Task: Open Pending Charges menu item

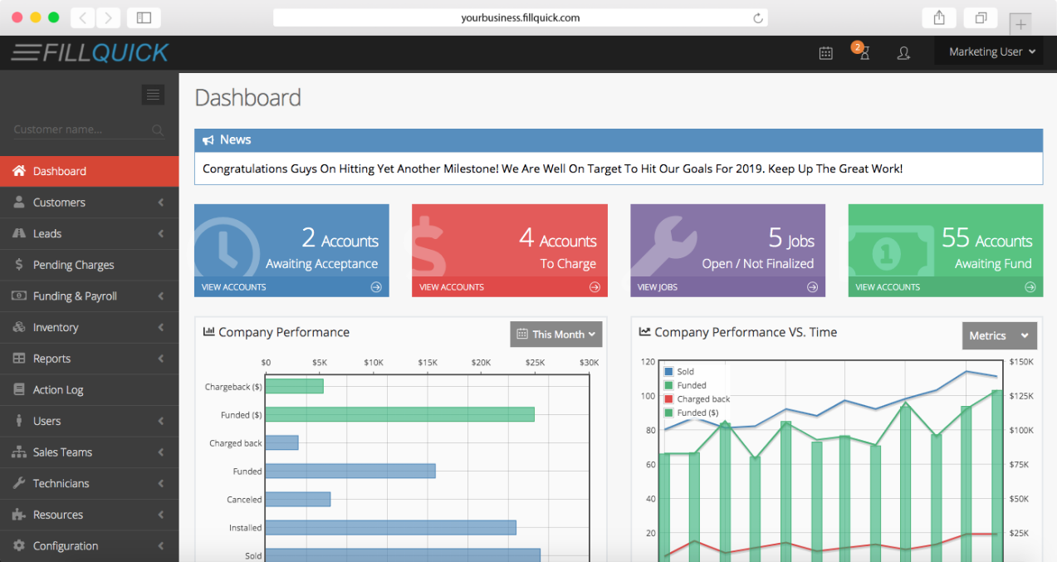Action: point(89,265)
